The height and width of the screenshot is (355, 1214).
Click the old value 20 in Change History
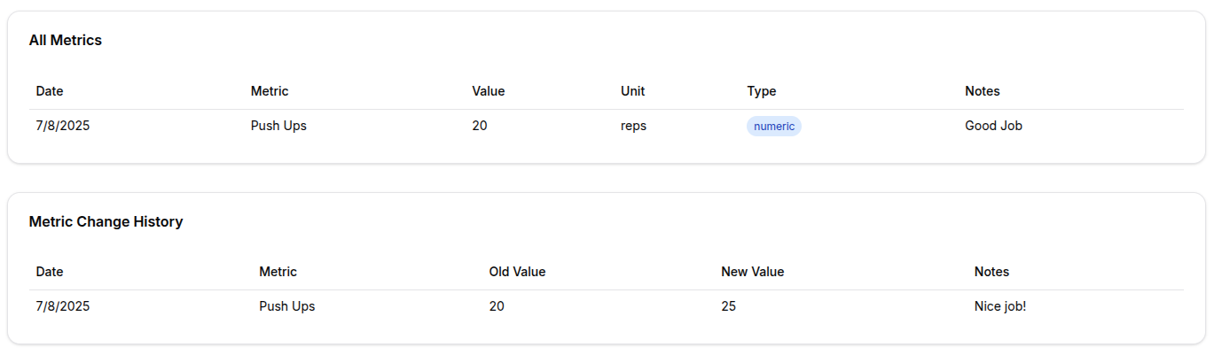tap(496, 306)
